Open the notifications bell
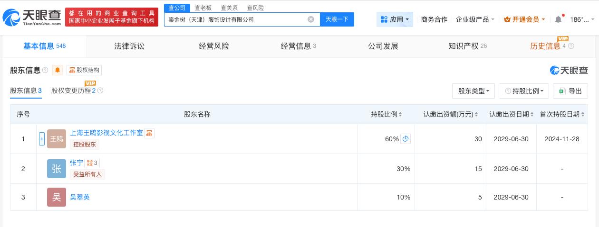599x227 pixels. pos(558,19)
